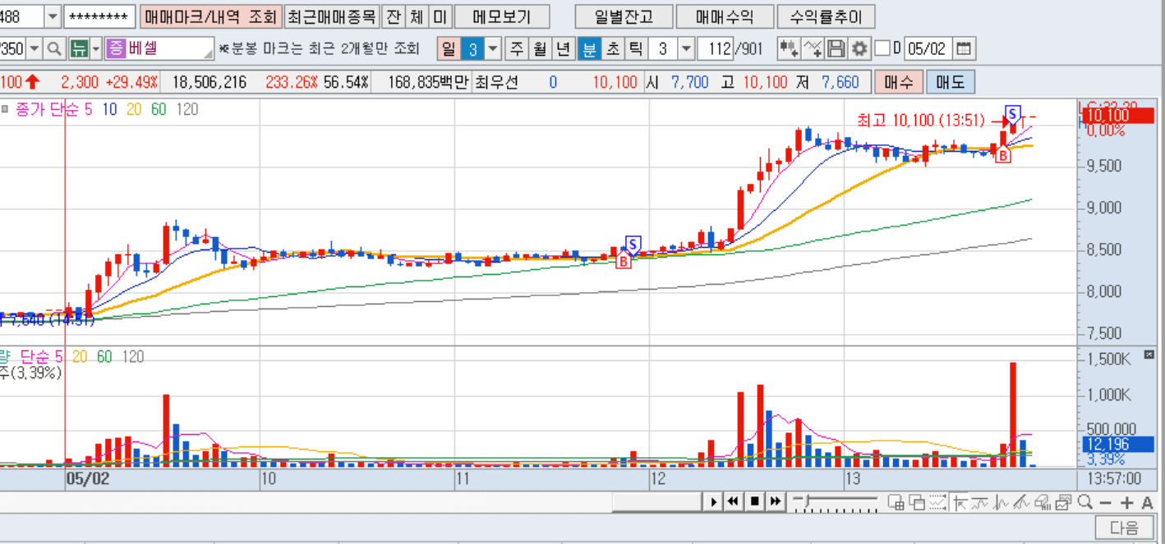Click the fast-forward button below the chart

pyautogui.click(x=776, y=502)
